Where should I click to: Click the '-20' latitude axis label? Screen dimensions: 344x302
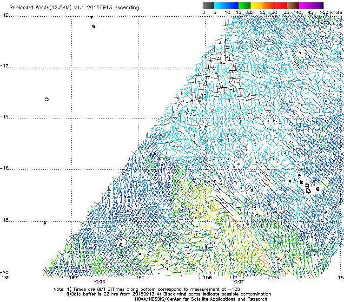tap(4, 272)
